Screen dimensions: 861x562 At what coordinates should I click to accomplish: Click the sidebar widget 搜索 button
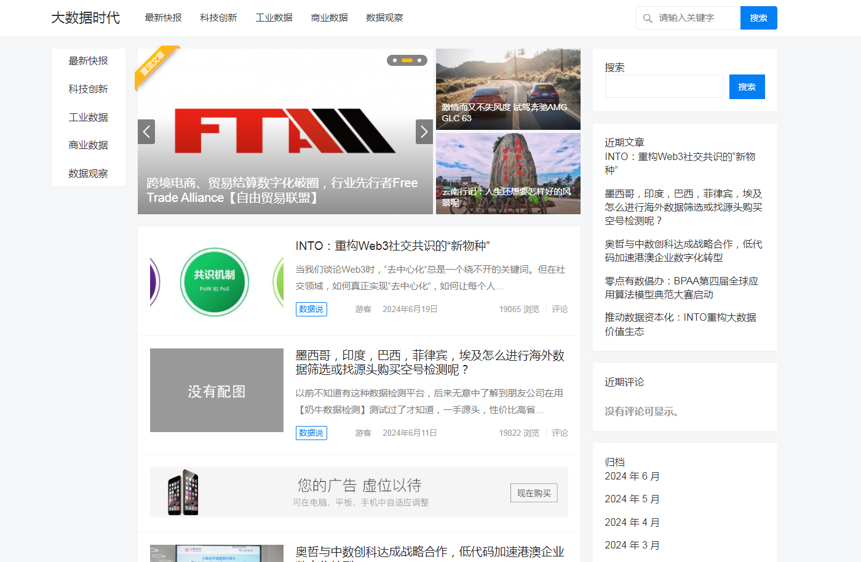pos(747,87)
